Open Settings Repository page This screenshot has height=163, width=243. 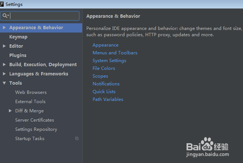tap(36, 129)
